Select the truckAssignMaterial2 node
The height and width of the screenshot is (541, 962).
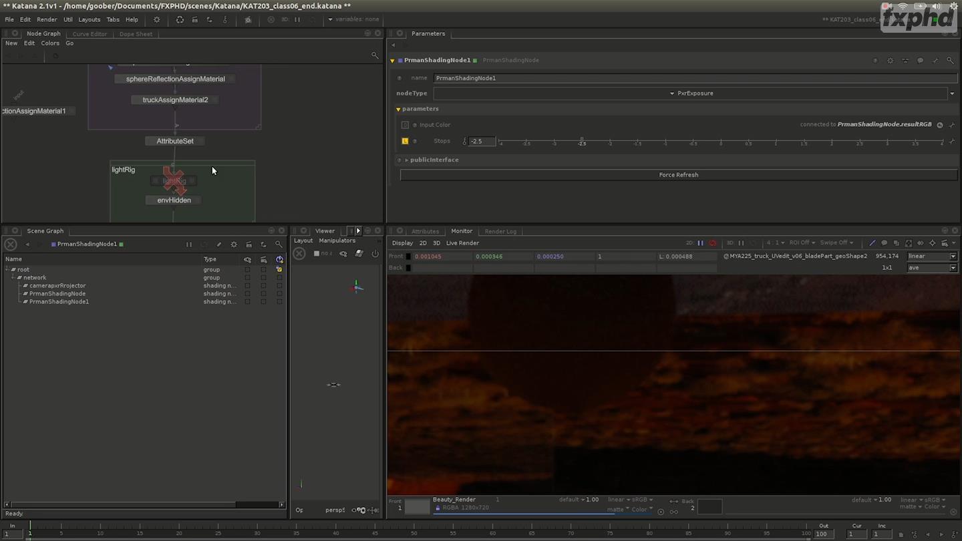(x=175, y=100)
